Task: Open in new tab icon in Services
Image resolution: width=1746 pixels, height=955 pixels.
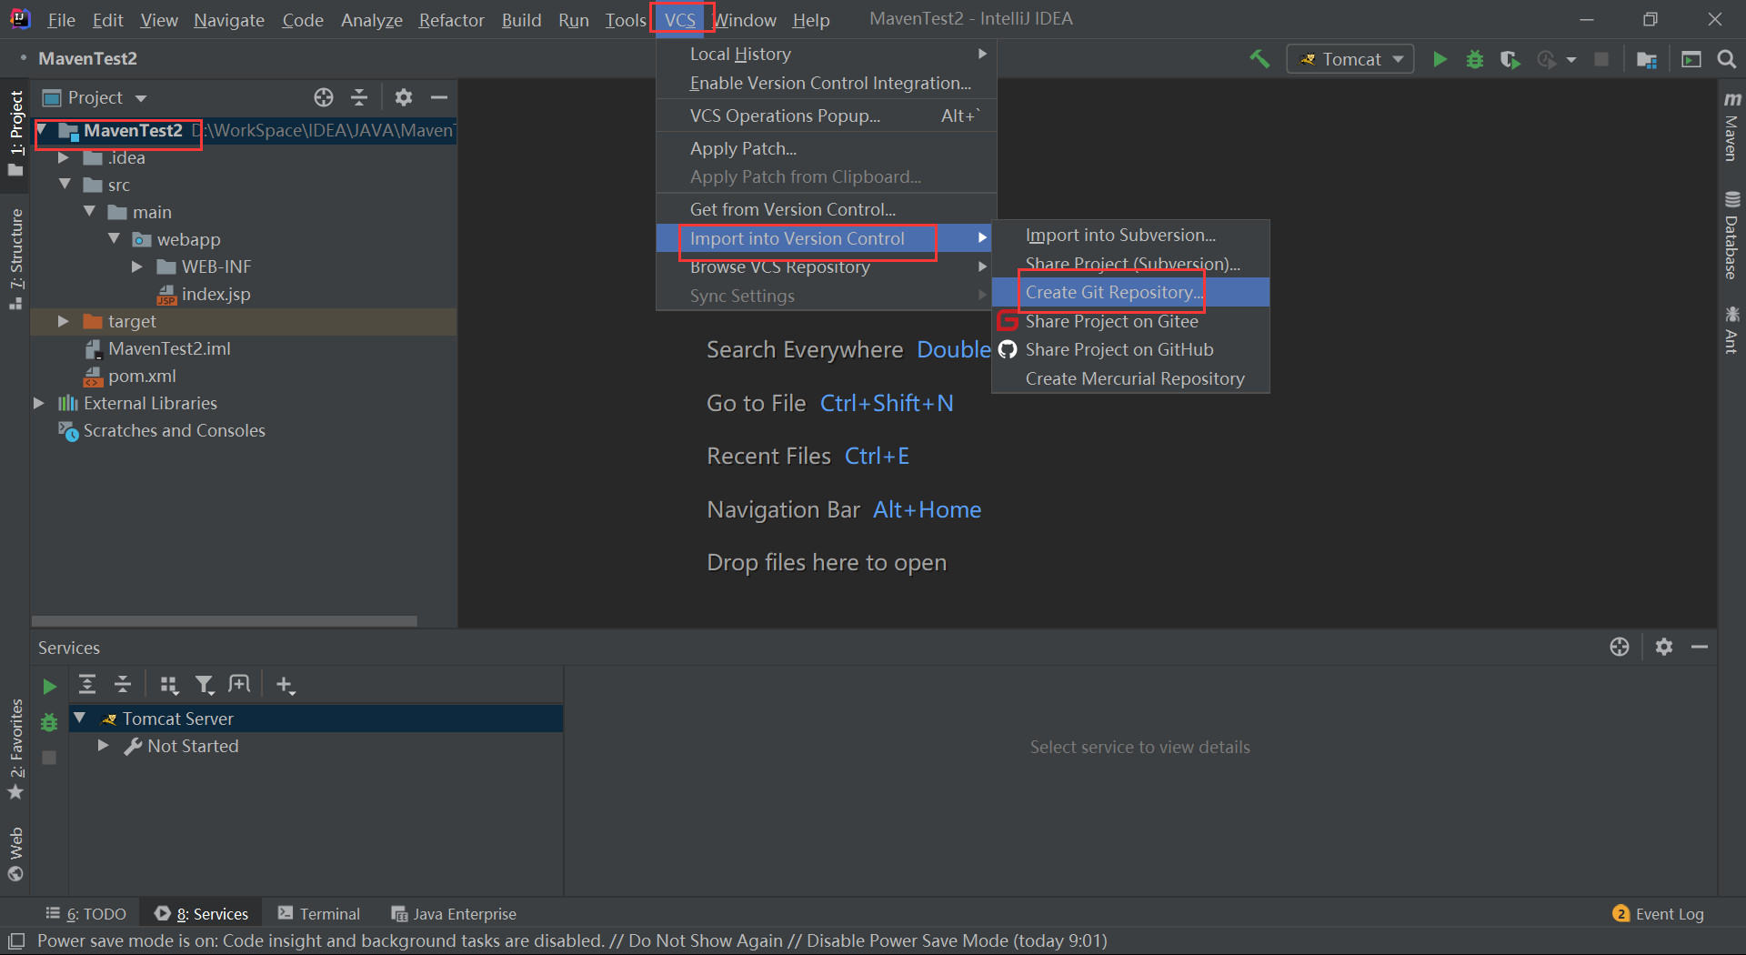Action: coord(239,685)
